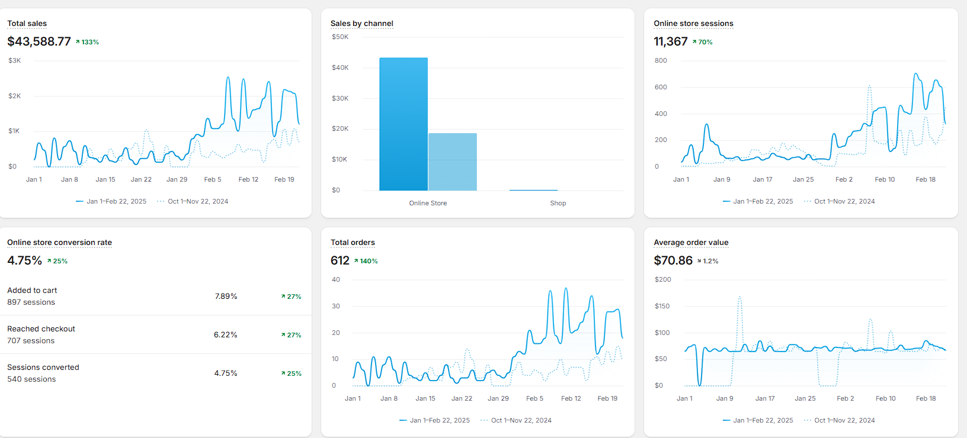
Task: Click the trend arrow in the Sessions converted row
Action: (x=283, y=373)
